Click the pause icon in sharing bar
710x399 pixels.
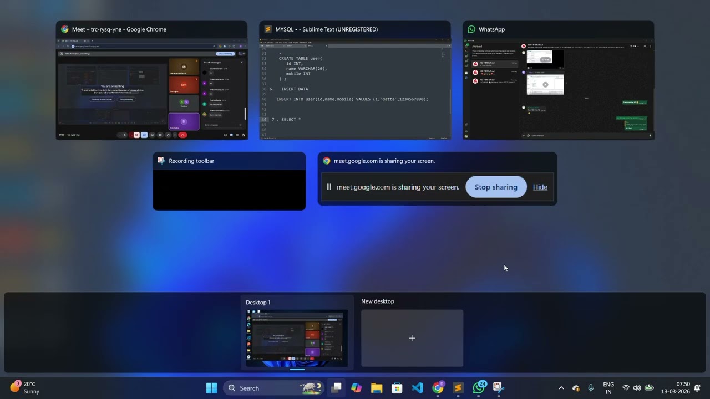pos(329,187)
